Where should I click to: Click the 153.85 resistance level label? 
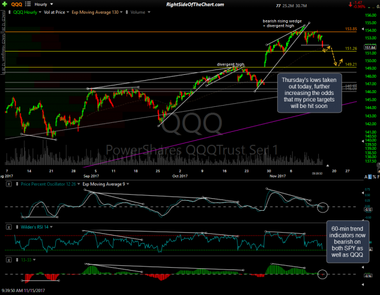(351, 29)
